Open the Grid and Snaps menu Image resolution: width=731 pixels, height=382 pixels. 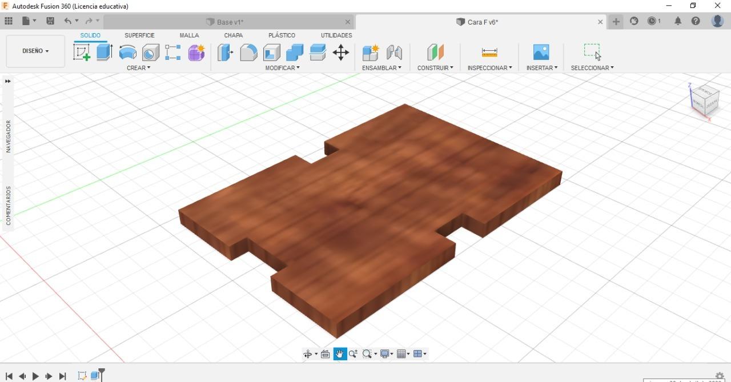[403, 354]
